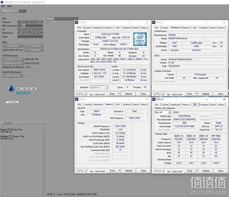This screenshot has width=229, height=197.
Task: Click NB Frequency value 4390.3 MHz
Action: [134, 118]
